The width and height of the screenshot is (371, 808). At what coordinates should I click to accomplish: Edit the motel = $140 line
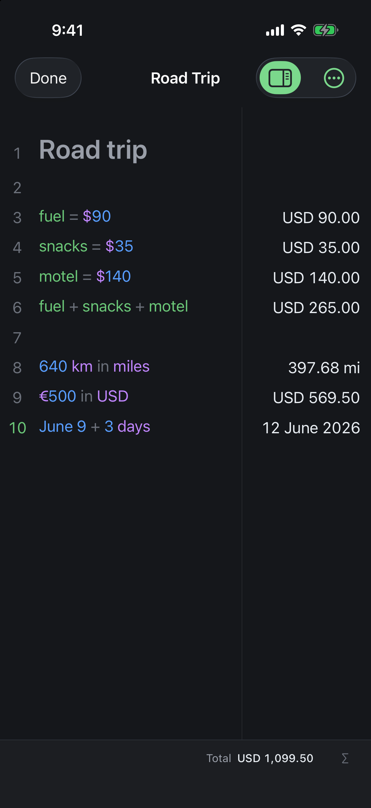coord(85,276)
